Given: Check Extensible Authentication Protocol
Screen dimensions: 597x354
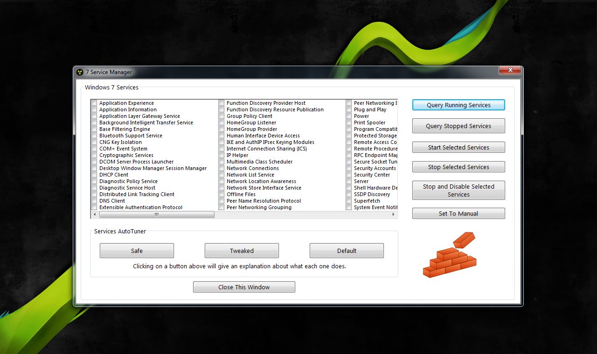Looking at the screenshot, I should click(x=94, y=207).
